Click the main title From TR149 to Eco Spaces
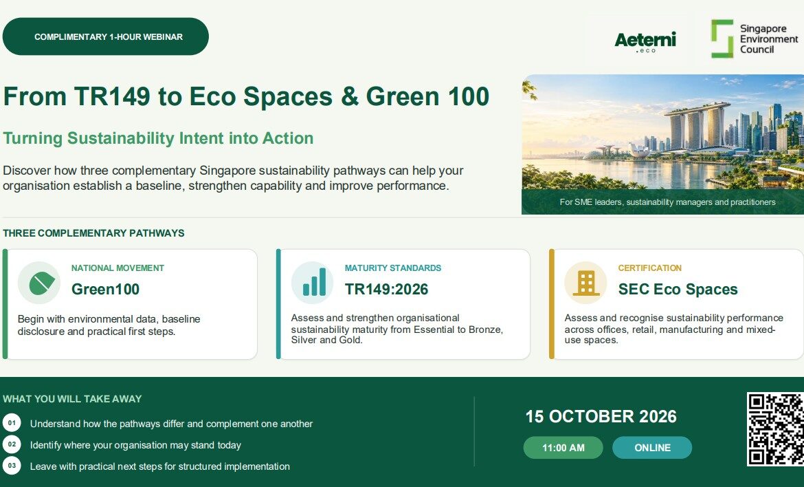The height and width of the screenshot is (487, 804). (x=246, y=96)
